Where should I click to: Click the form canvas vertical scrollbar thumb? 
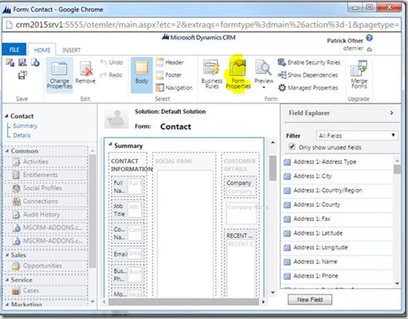(272, 168)
